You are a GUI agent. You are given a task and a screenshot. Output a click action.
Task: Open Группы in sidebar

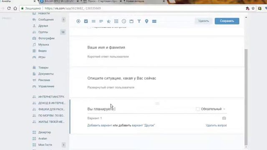coord(43,32)
